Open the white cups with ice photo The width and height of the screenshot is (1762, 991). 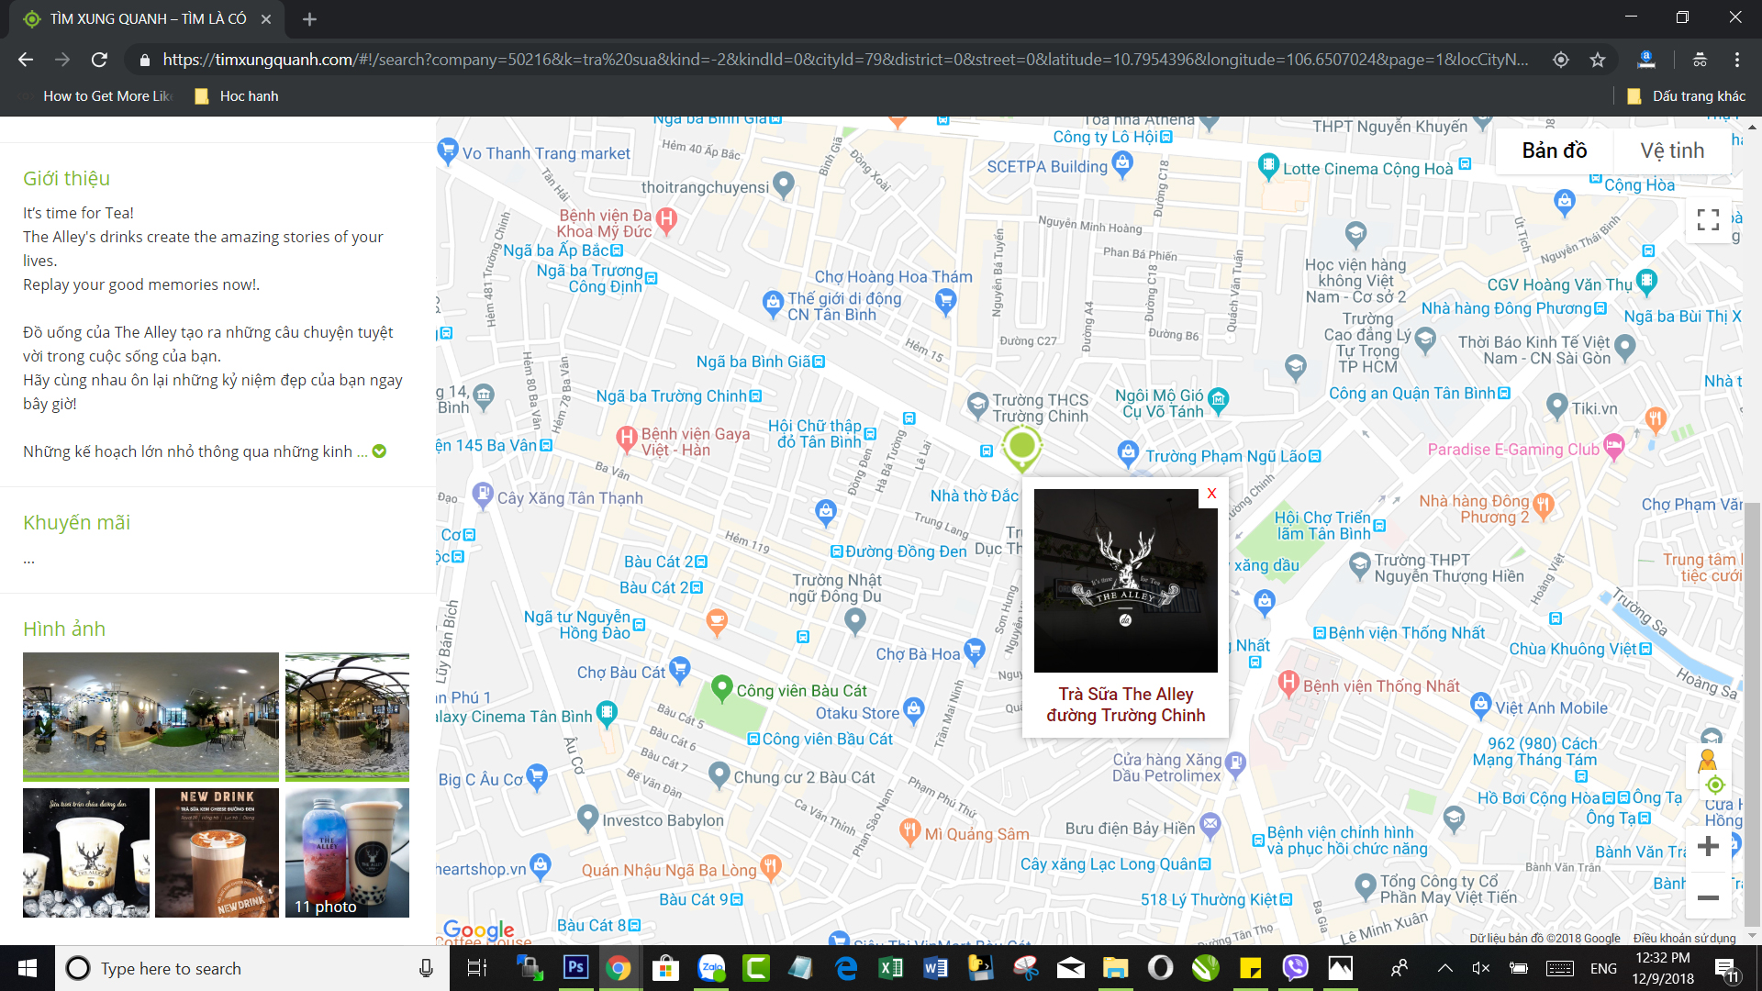tap(85, 852)
